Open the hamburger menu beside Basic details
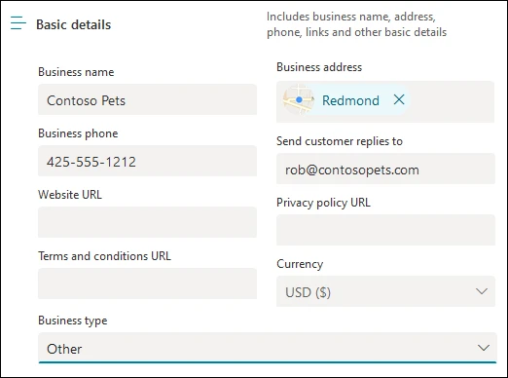 pos(18,23)
